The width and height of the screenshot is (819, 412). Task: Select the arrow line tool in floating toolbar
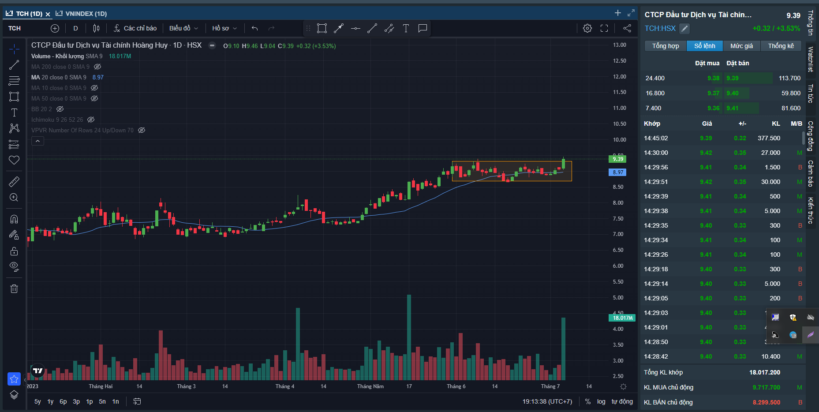339,28
